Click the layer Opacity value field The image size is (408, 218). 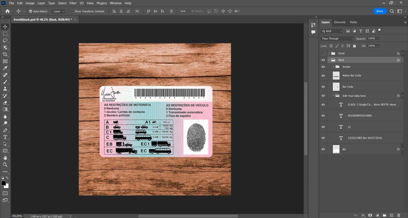[371, 38]
